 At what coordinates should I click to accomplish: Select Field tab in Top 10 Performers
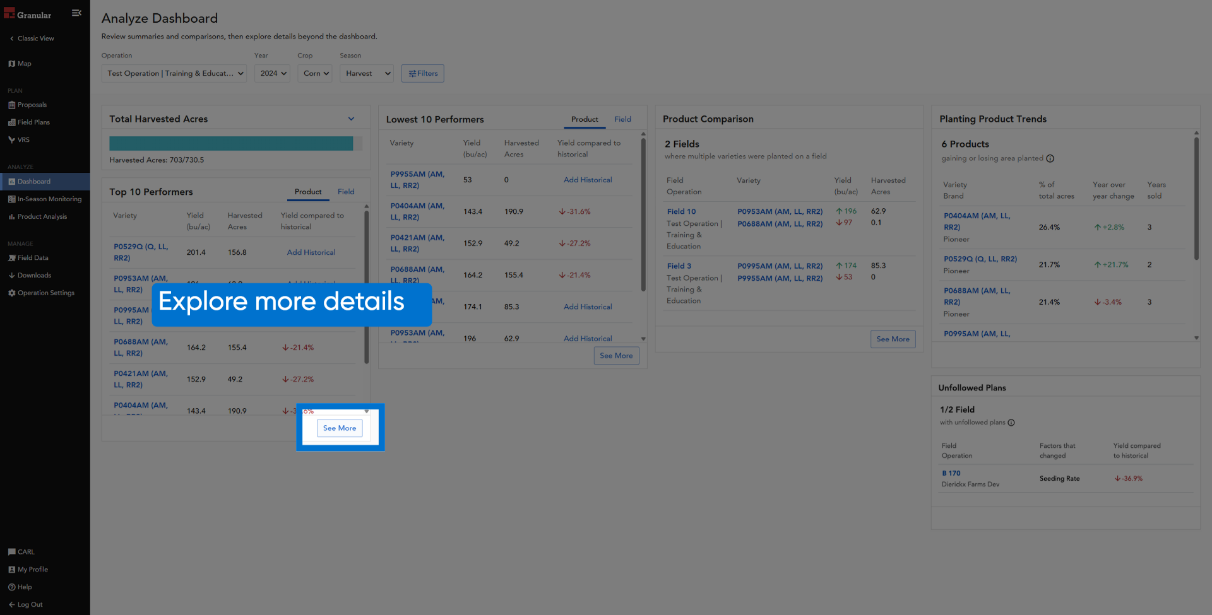[x=346, y=192]
